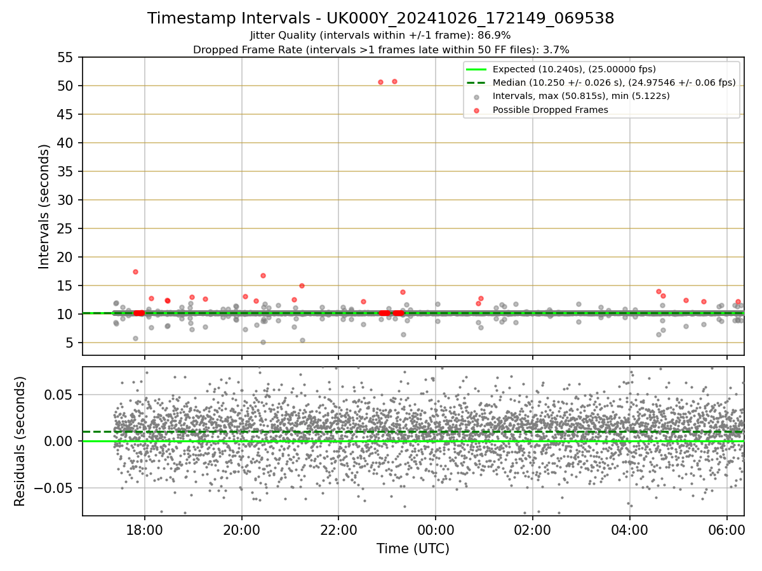The width and height of the screenshot is (762, 571).
Task: Click the '02:00' time tick label
Action: pos(532,529)
